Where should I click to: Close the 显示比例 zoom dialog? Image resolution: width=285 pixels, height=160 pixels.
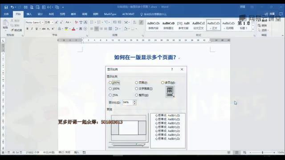pyautogui.click(x=182, y=69)
